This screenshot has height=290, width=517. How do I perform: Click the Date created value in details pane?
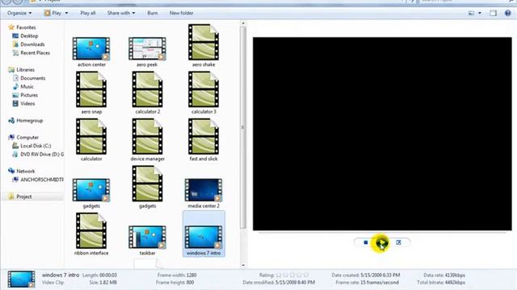pos(380,275)
